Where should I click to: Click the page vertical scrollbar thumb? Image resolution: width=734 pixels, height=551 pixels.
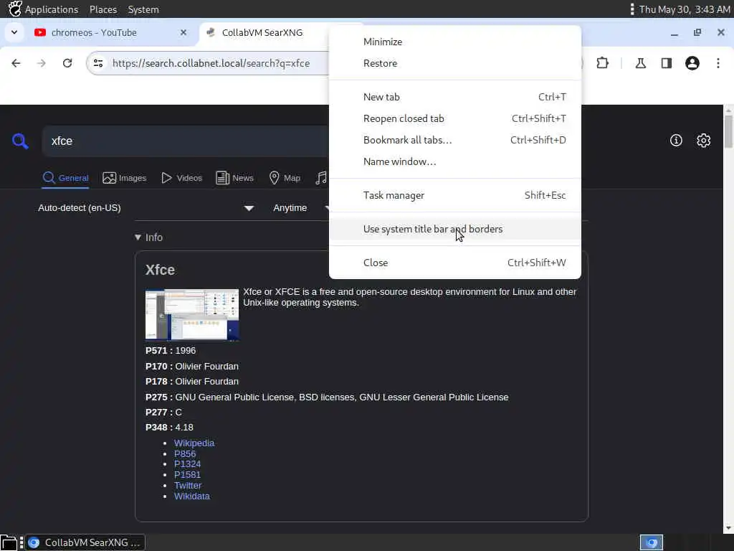(728, 132)
